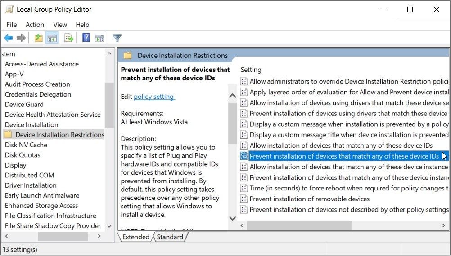Select Audit Process Creation node
Screen dimensions: 451x256
tap(37, 84)
